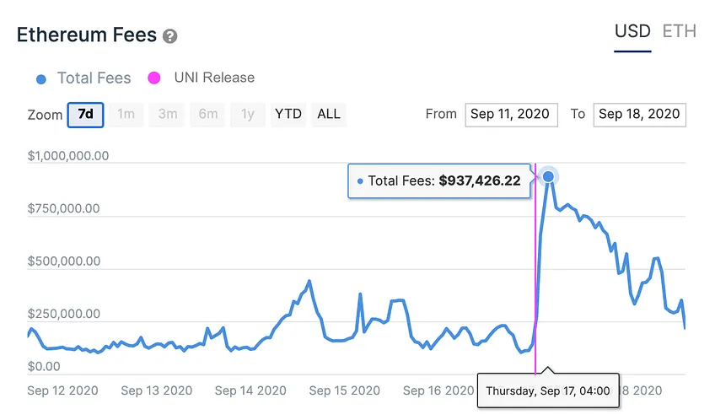Click the magenta UNI Release legend dot
Viewport: 715px width, 420px height.
(x=154, y=78)
